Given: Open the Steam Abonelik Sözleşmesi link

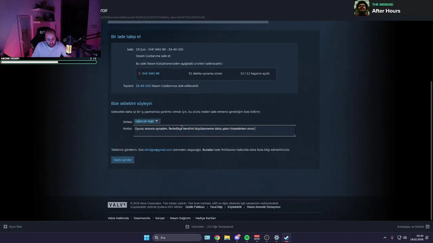Looking at the screenshot, I should (x=264, y=207).
